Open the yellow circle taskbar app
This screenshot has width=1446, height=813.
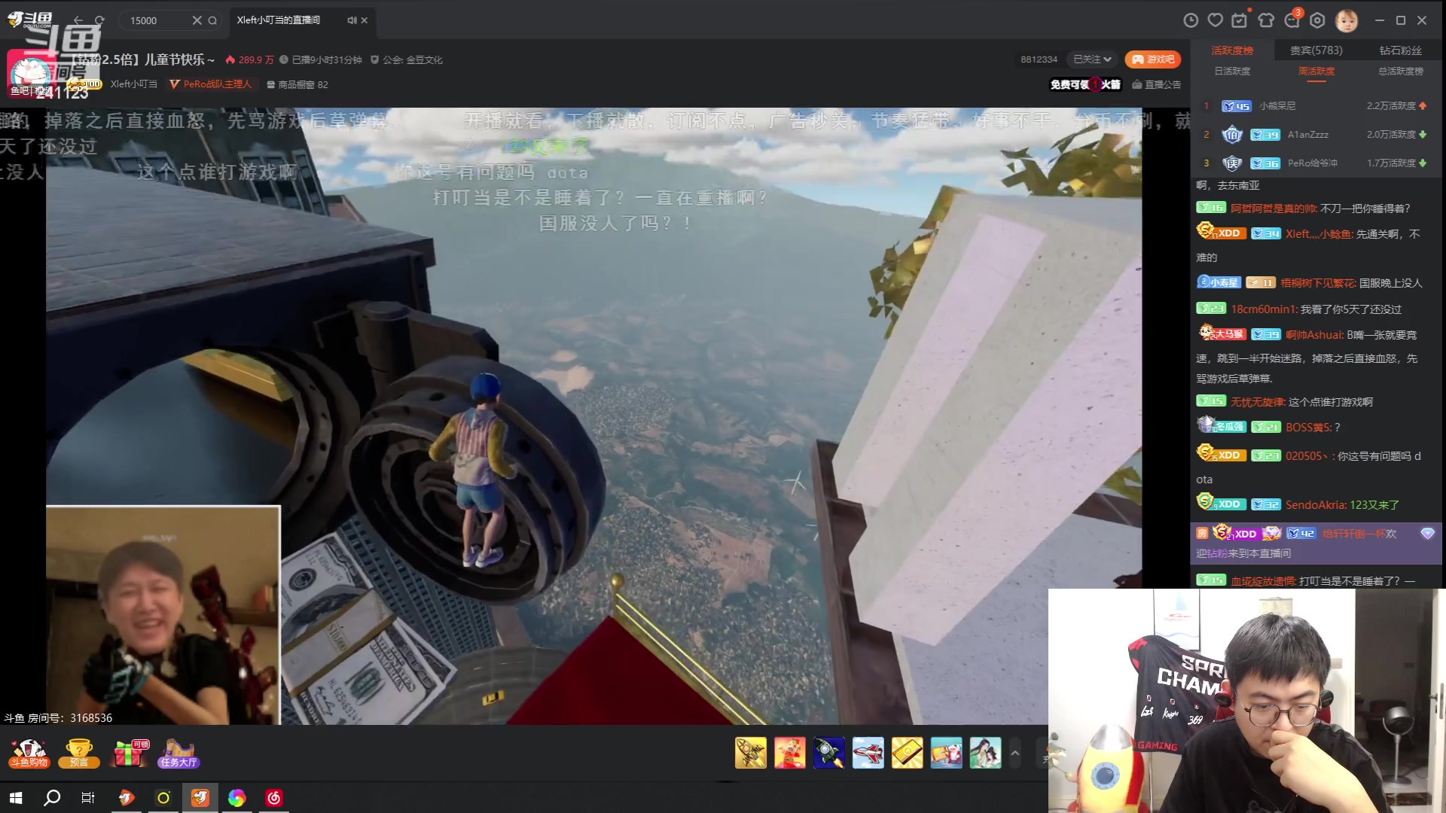[x=163, y=798]
